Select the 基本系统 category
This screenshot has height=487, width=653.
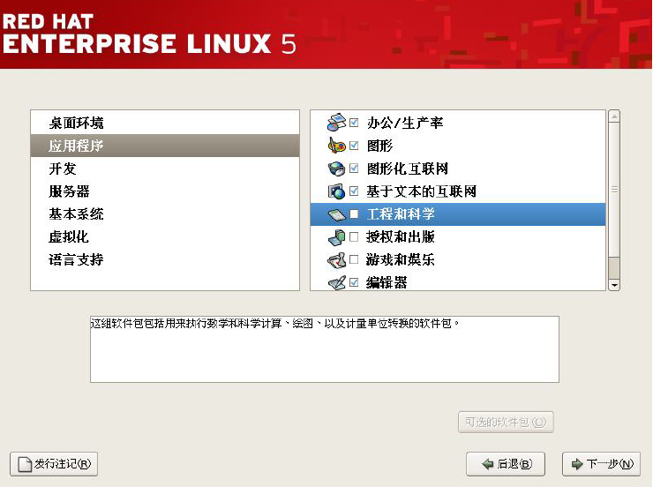(x=165, y=214)
